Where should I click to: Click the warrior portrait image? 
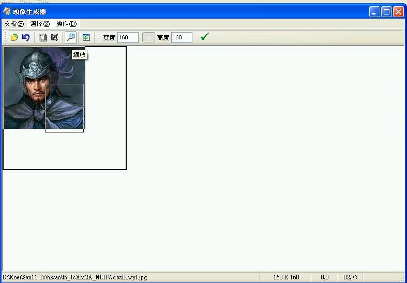pyautogui.click(x=44, y=88)
